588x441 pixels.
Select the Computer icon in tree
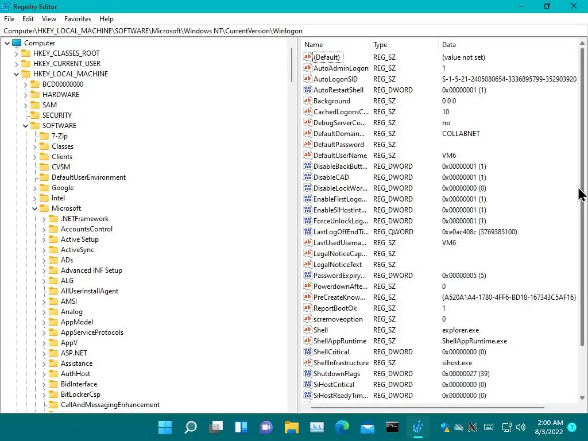pyautogui.click(x=17, y=42)
